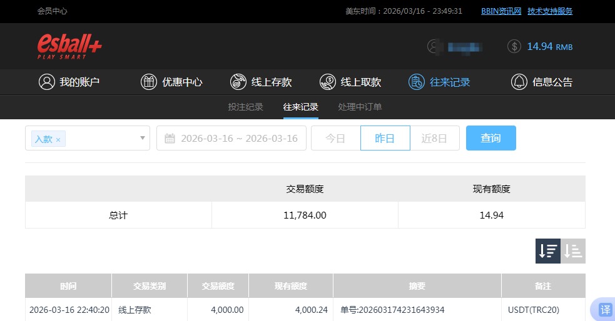Click the 总计 row label
The image size is (615, 321).
point(118,215)
